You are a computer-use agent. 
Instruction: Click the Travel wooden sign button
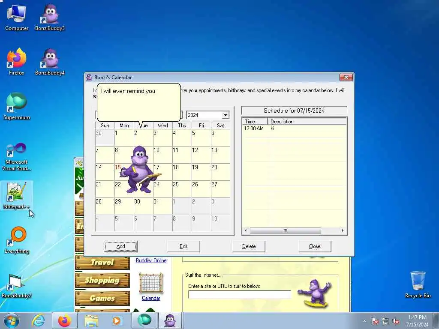tap(102, 263)
